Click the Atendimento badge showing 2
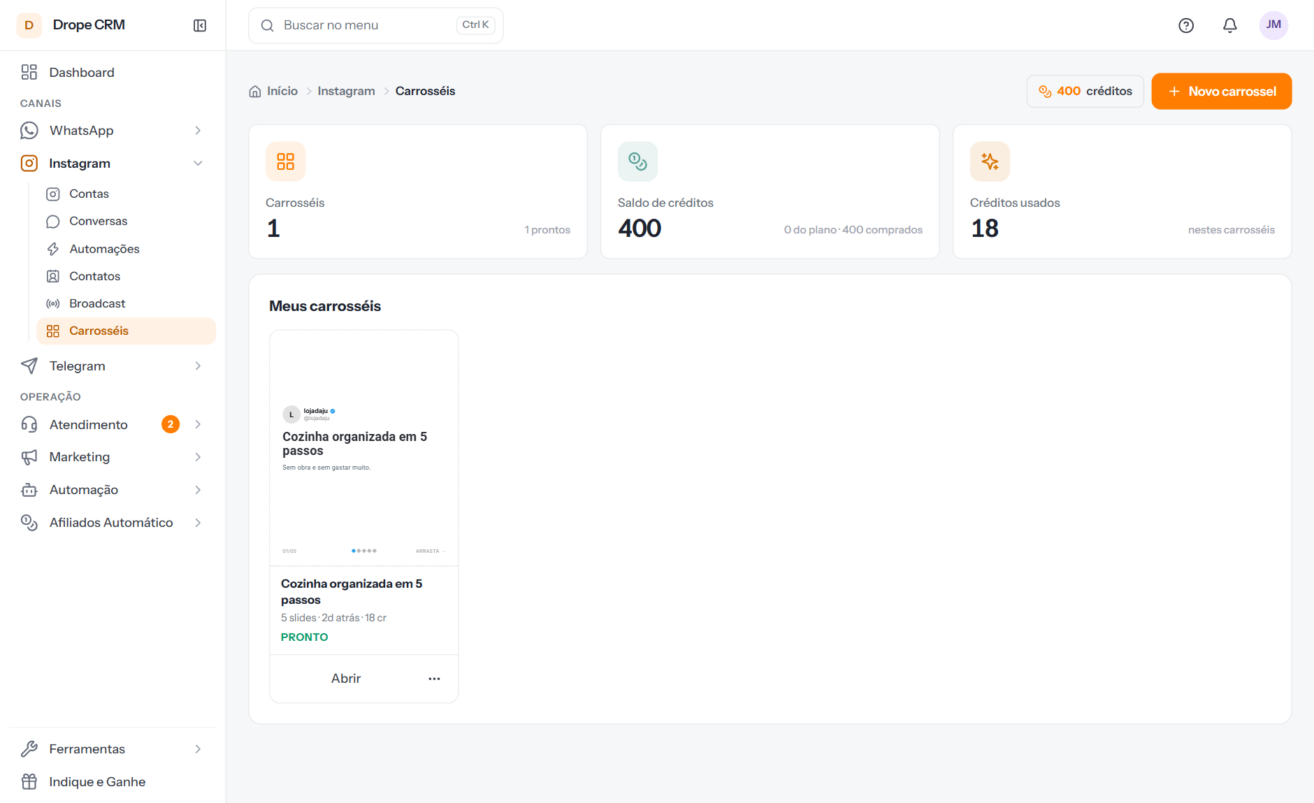The image size is (1314, 803). pos(171,425)
